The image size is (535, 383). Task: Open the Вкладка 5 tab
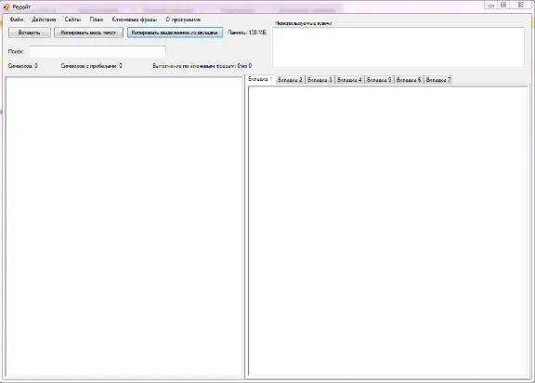click(379, 80)
